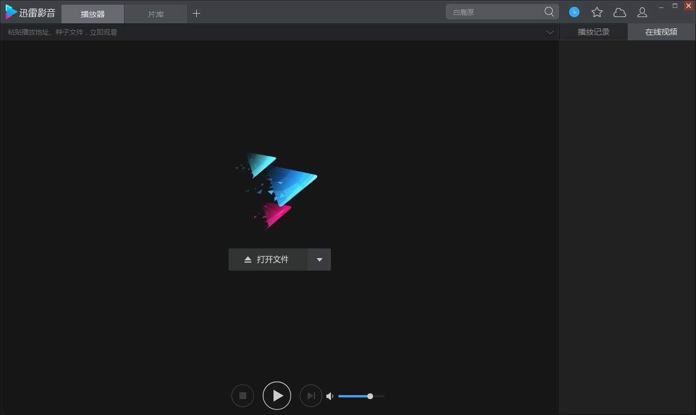Mute audio via the speaker icon
This screenshot has width=696, height=415.
point(330,396)
